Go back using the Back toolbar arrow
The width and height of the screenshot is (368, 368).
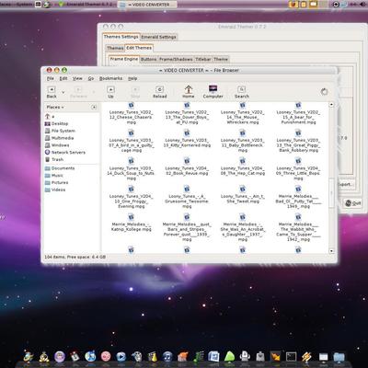pos(52,92)
